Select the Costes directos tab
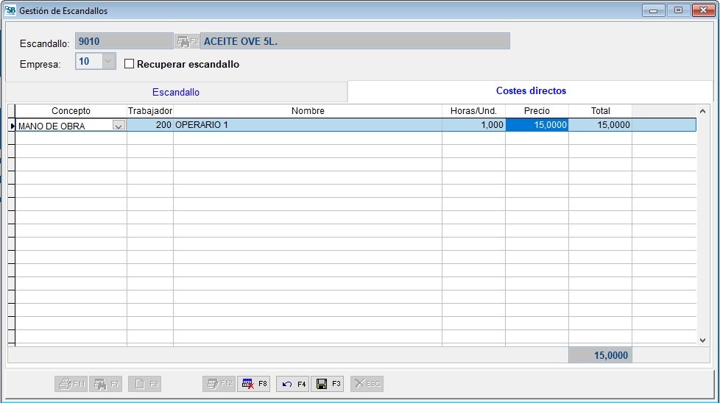The width and height of the screenshot is (720, 403). 530,91
